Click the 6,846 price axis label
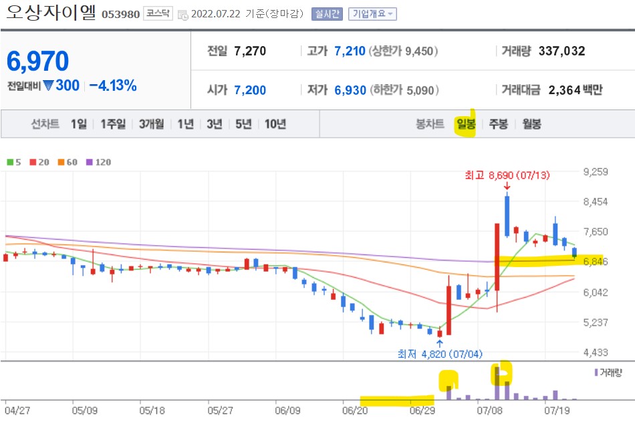 [x=596, y=261]
